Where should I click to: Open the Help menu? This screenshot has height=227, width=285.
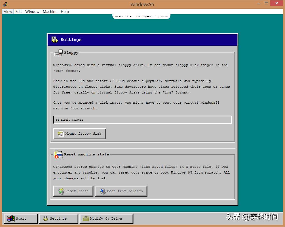coord(65,12)
